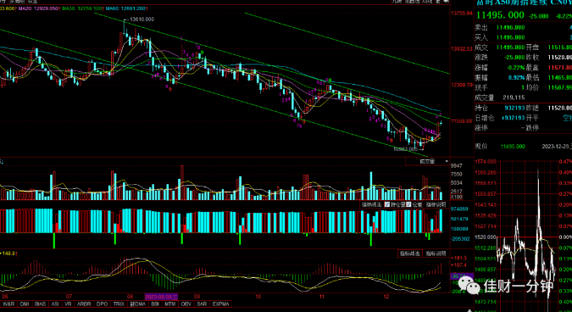Click 指标说明 button in volume panel
This screenshot has width=572, height=312.
[436, 204]
